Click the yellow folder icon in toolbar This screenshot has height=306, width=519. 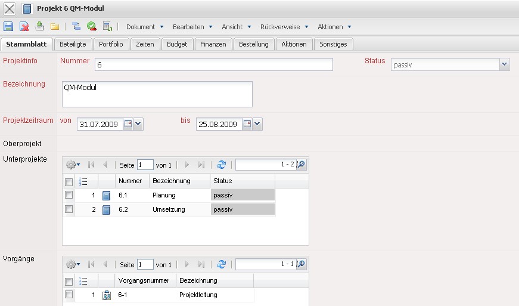pos(55,26)
